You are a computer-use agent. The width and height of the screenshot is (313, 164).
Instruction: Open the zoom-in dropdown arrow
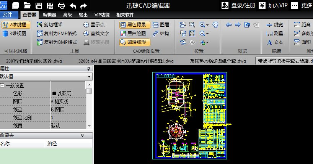pos(207,25)
